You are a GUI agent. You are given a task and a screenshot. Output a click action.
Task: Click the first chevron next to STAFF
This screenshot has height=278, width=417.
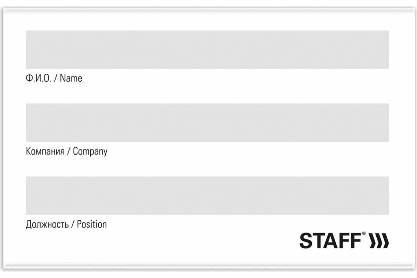coord(372,240)
